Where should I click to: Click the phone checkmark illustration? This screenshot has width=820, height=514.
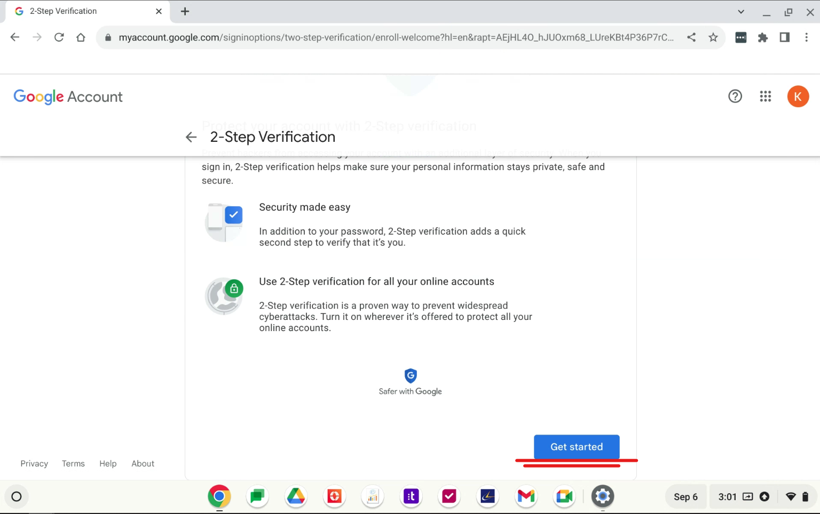(x=224, y=222)
